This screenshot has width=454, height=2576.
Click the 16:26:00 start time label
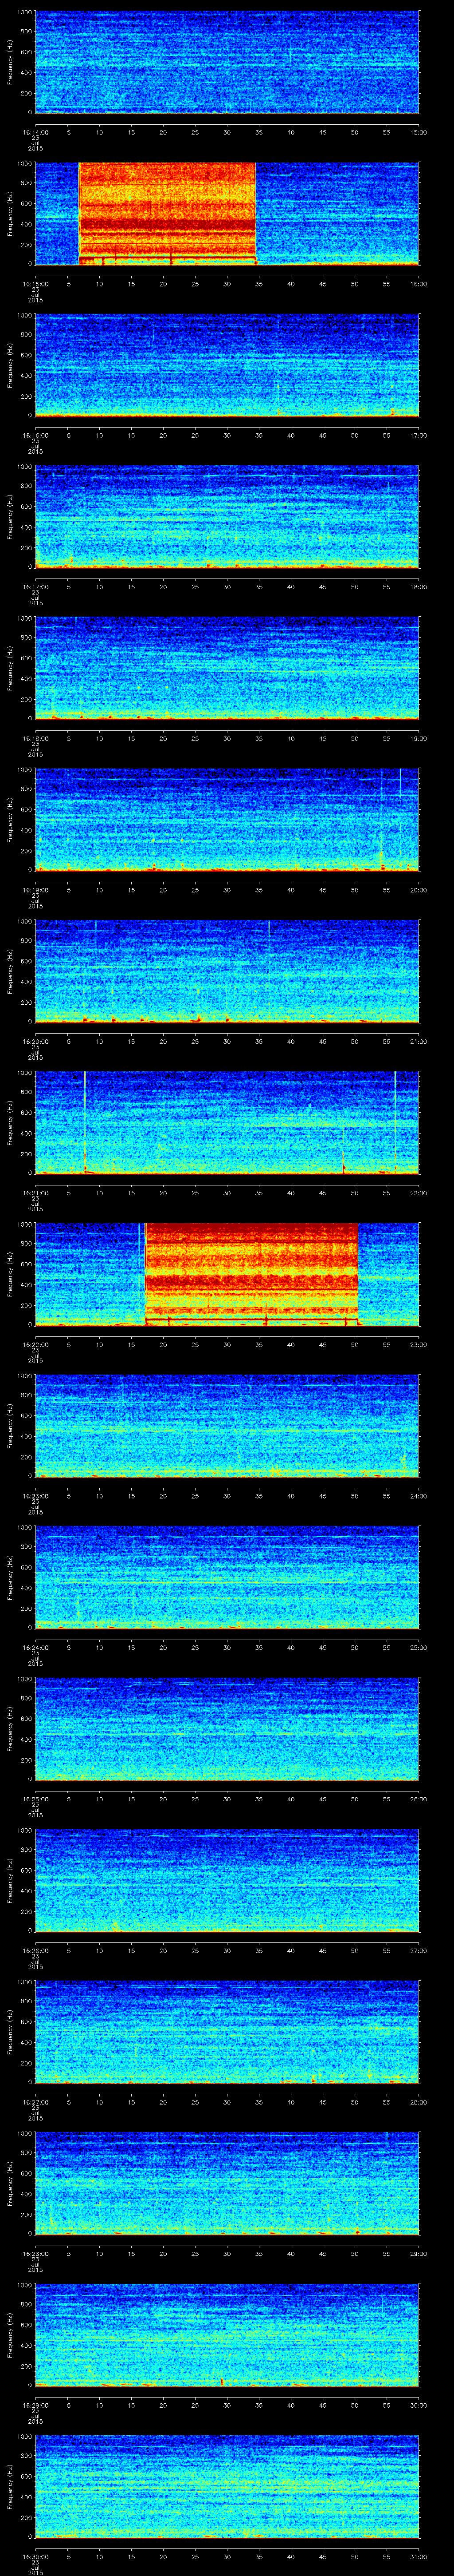point(35,1950)
